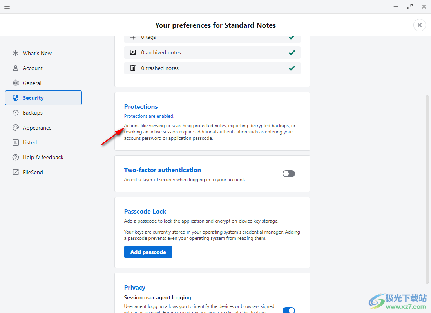Click the Privacy heading

click(135, 288)
